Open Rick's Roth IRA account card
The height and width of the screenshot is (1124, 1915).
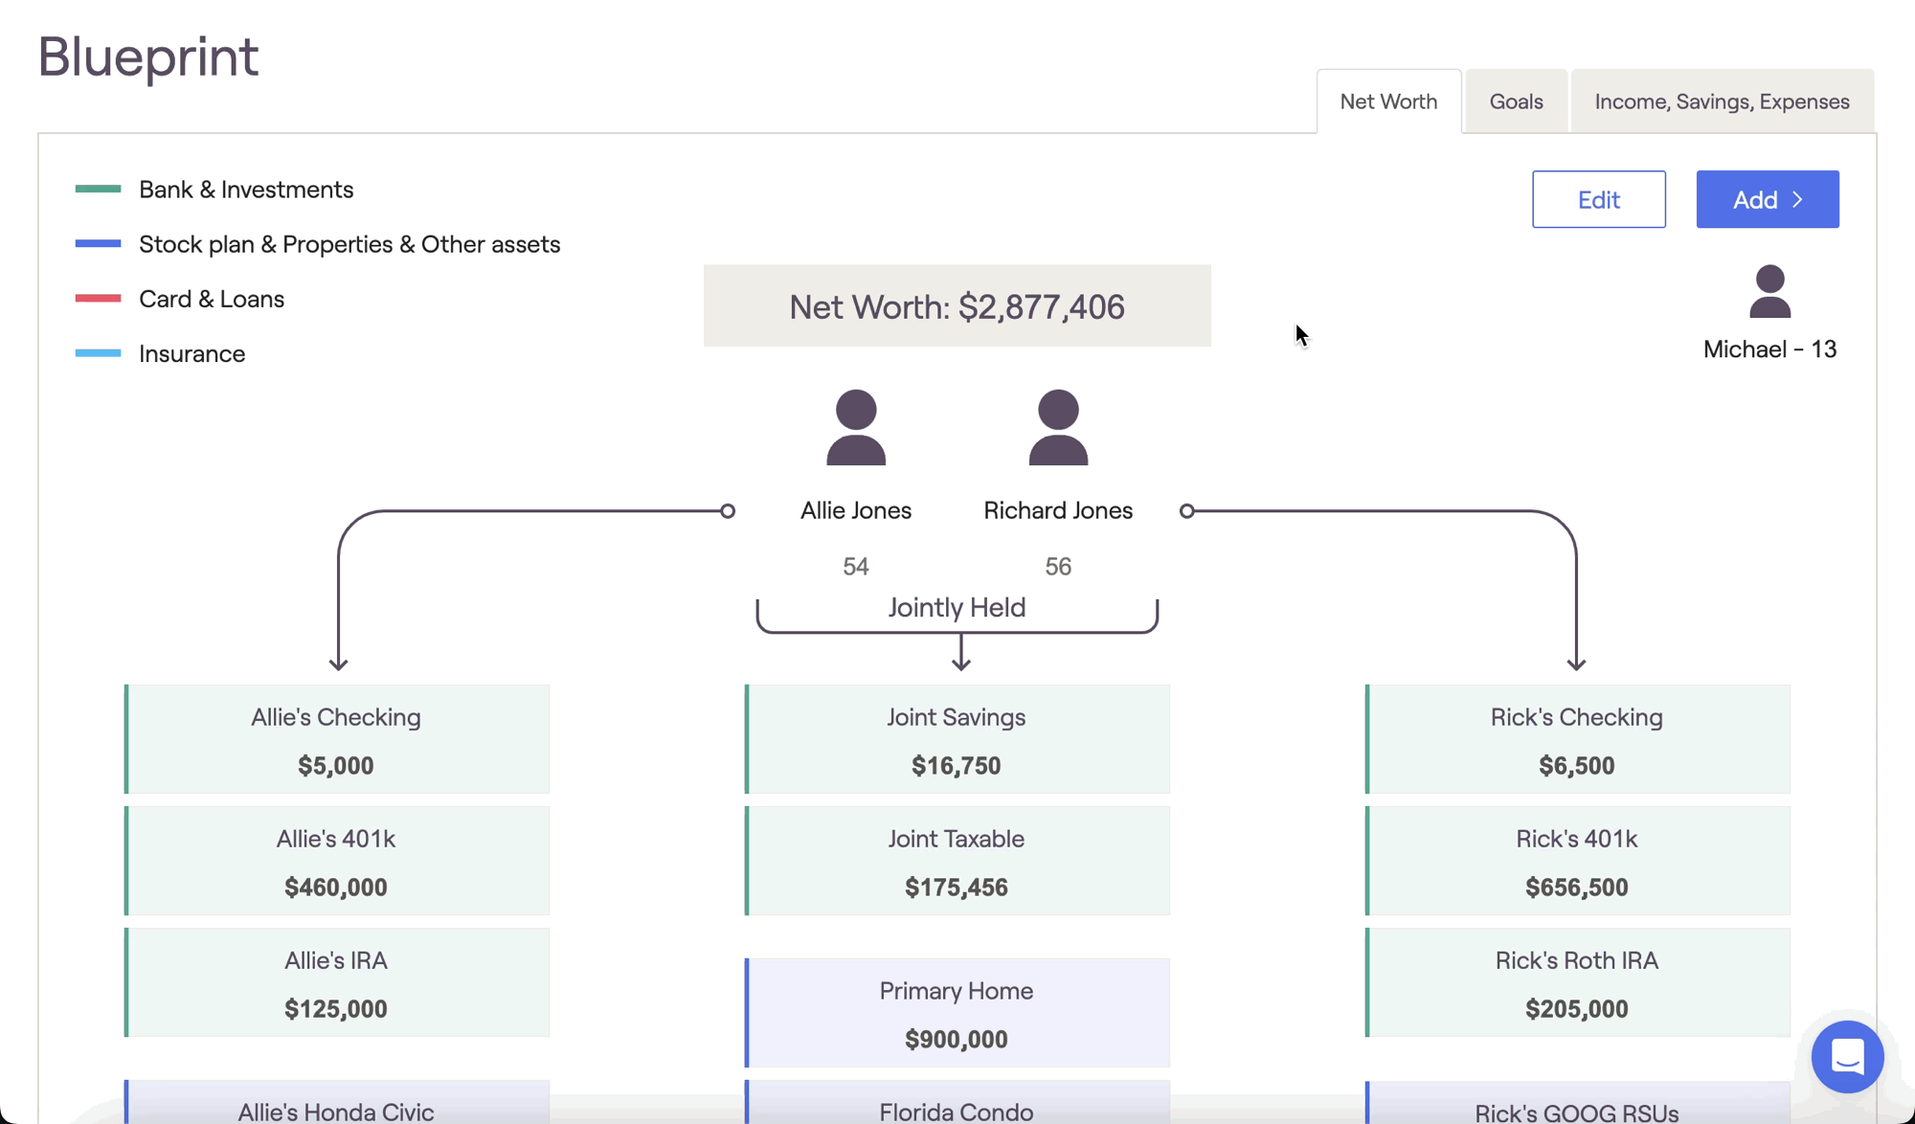[x=1577, y=982]
